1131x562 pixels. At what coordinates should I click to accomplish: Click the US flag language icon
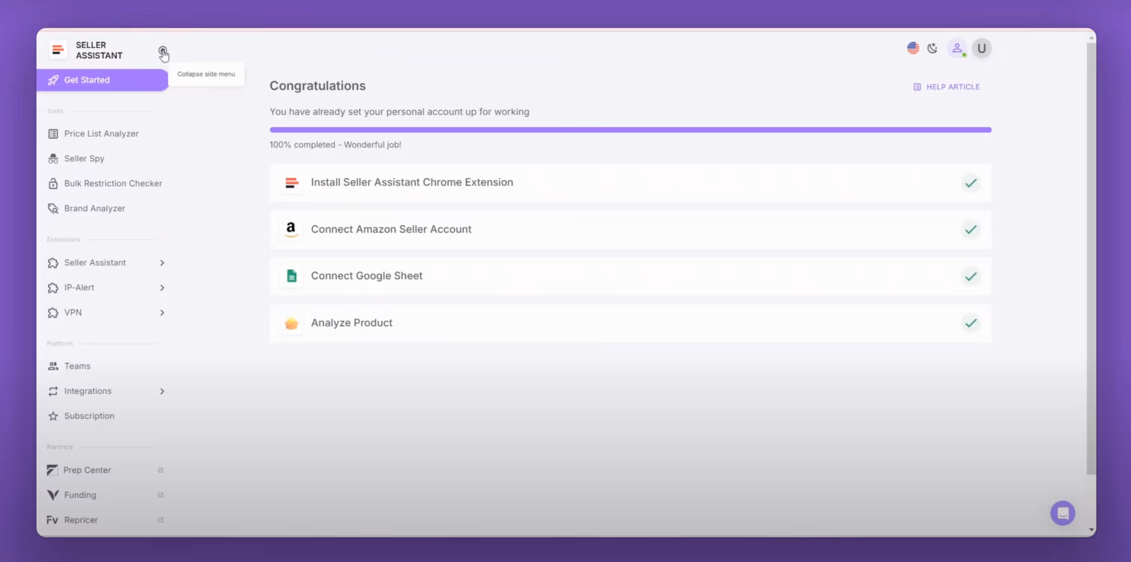pyautogui.click(x=913, y=48)
